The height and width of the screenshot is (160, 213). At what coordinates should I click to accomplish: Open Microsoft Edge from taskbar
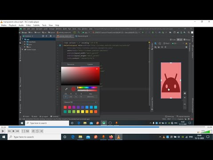pos(73,137)
